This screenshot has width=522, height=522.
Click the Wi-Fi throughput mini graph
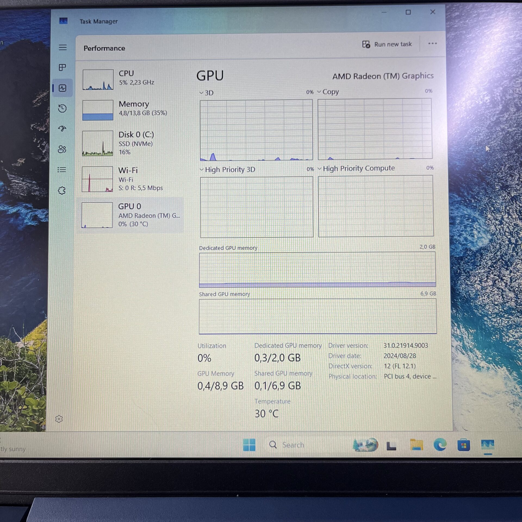(97, 179)
